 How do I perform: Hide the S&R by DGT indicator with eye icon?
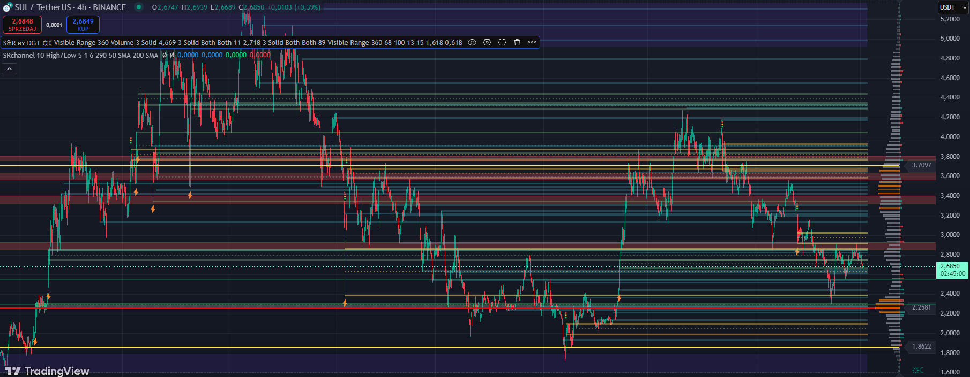point(472,42)
